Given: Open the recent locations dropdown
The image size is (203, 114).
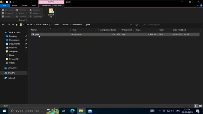Looking at the screenshot, I should point(13,25).
